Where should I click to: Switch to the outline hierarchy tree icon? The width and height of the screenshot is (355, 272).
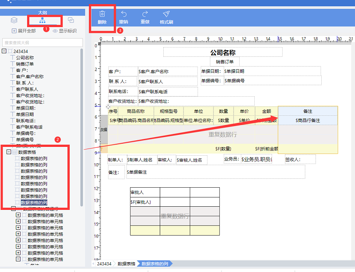43,20
